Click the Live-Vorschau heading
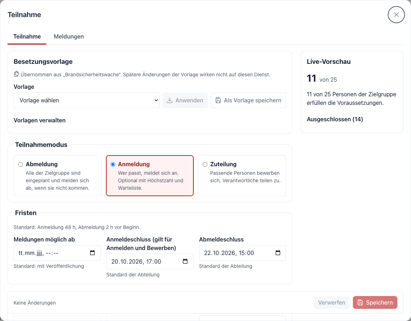Screen dimensions: 411x321 coord(329,62)
